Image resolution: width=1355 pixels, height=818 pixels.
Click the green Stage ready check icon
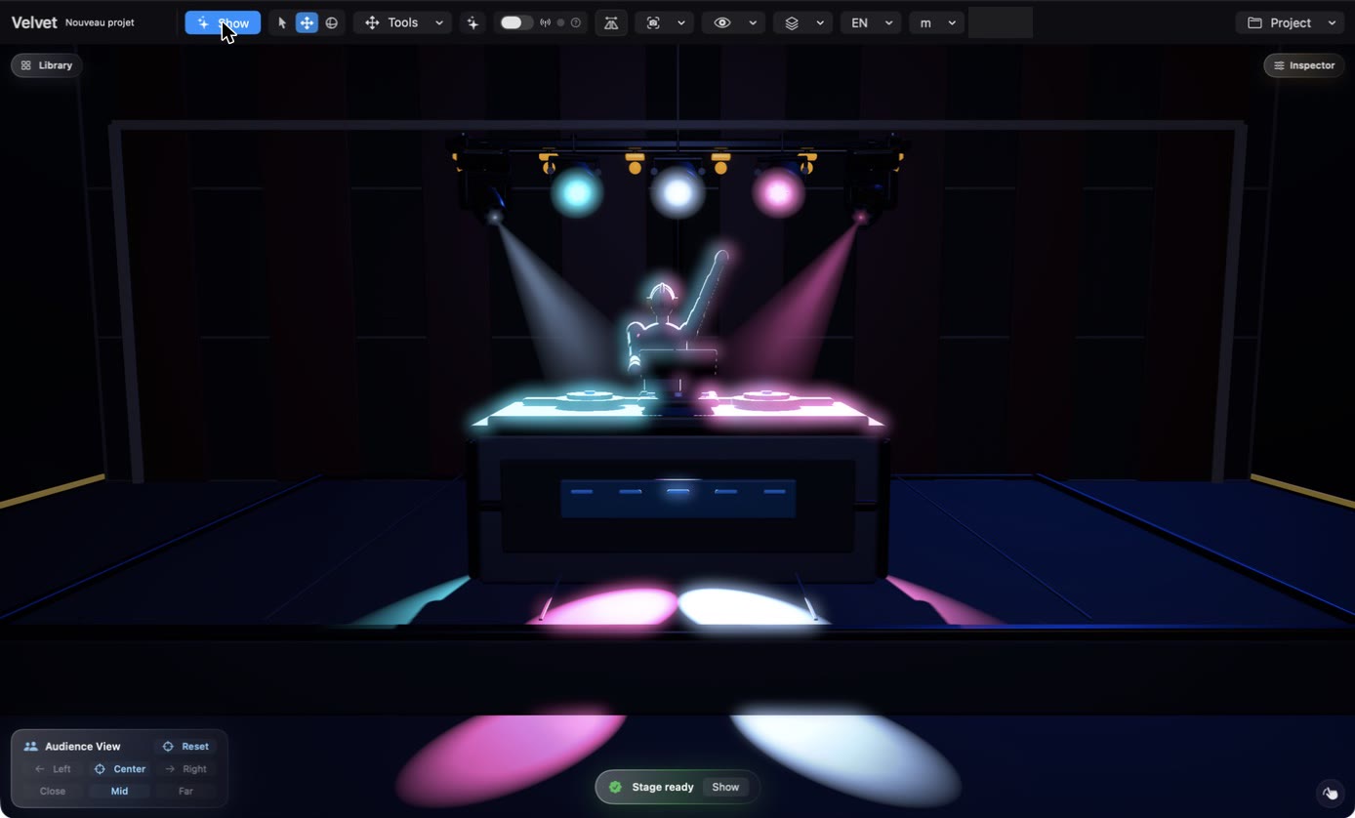(615, 787)
